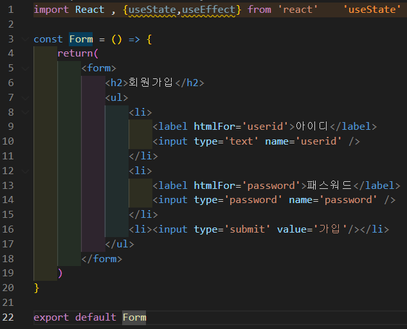Click the 'from' keyword on line 1
Screen dimensions: 407x329
[x=259, y=10]
